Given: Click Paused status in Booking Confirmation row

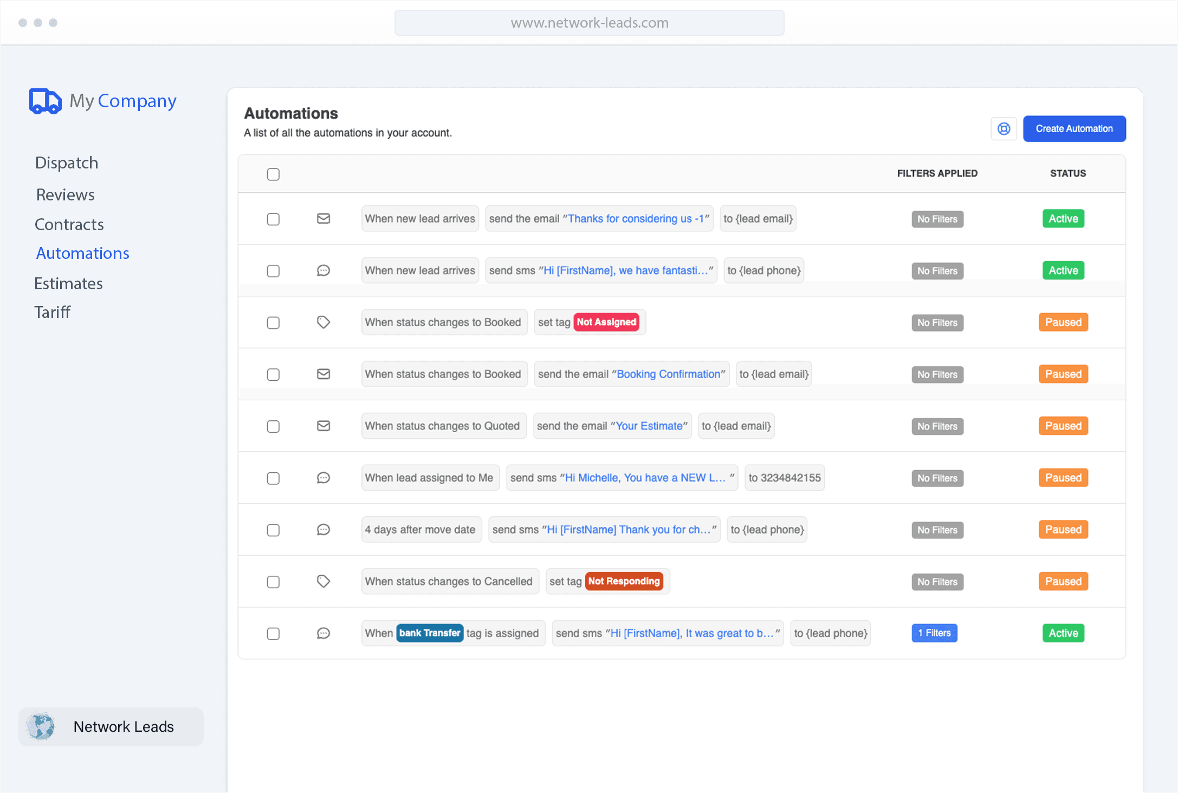Looking at the screenshot, I should point(1063,374).
